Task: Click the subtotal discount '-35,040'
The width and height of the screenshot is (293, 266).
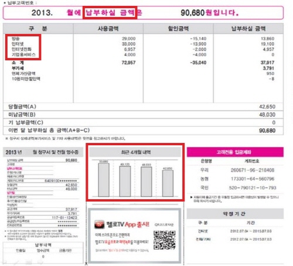Action: [x=198, y=63]
